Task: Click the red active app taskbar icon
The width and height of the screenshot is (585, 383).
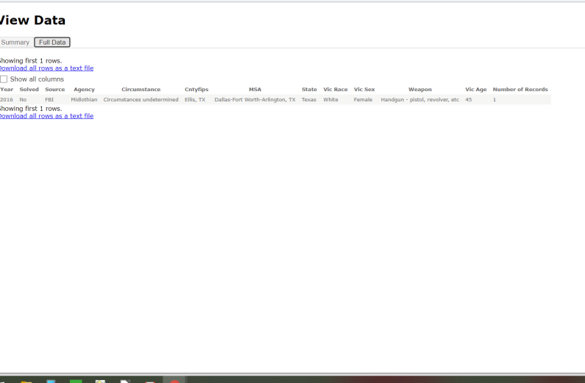Action: click(x=174, y=381)
